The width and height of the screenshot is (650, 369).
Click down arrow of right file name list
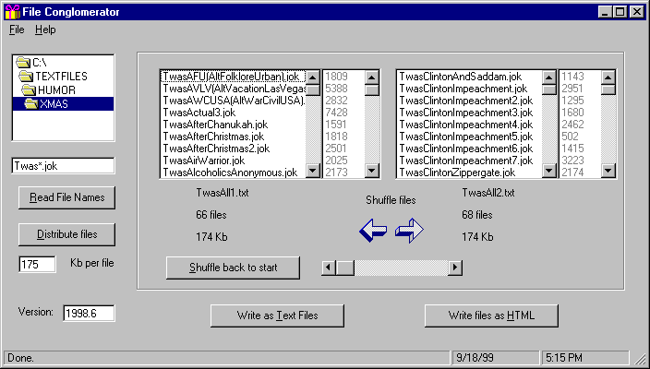click(549, 171)
